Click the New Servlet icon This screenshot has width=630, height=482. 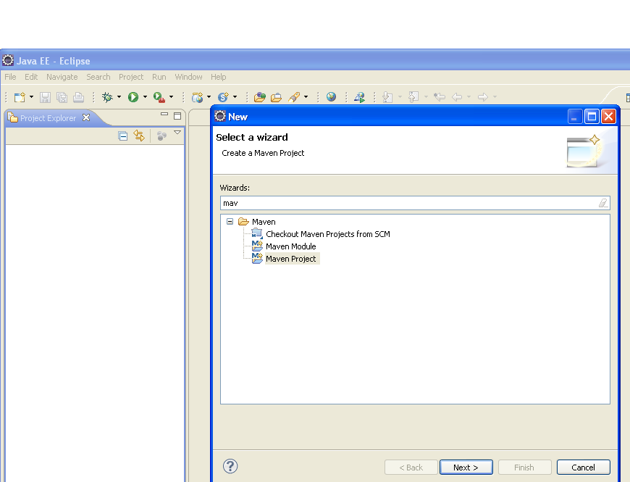223,97
